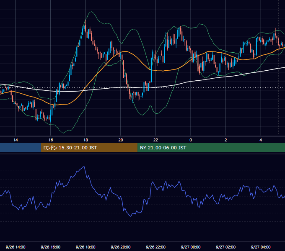
Task: Click the 14 label on the upper time axis
Action: coord(16,140)
